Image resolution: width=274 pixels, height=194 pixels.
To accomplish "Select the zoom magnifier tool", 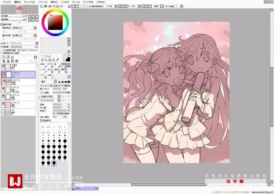I will (x=46, y=60).
